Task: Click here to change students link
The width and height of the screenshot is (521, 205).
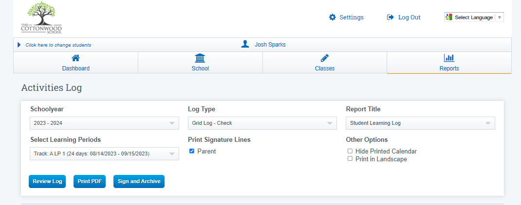Action: point(58,45)
